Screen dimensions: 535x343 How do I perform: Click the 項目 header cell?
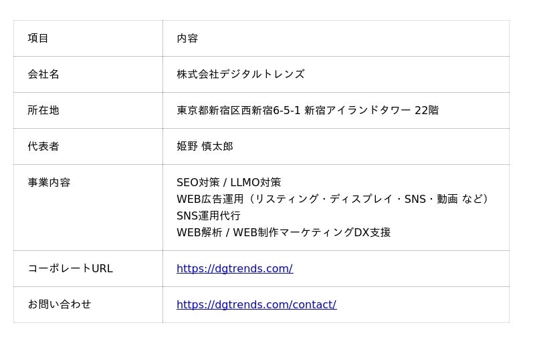pos(38,38)
